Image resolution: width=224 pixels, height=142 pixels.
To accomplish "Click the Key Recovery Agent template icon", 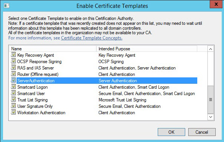I will coord(14,55).
